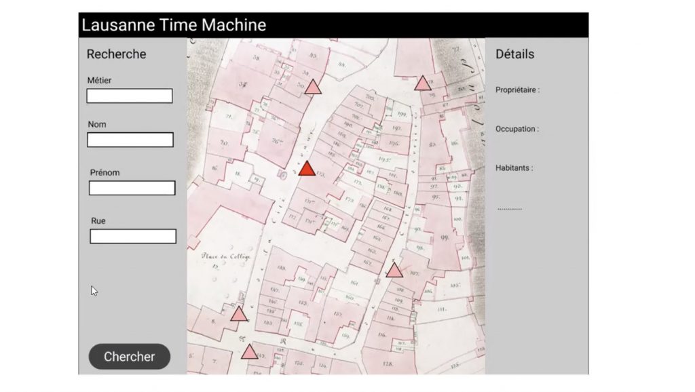
Task: Click the pink triangle marker near parcel 107
Action: tap(394, 271)
